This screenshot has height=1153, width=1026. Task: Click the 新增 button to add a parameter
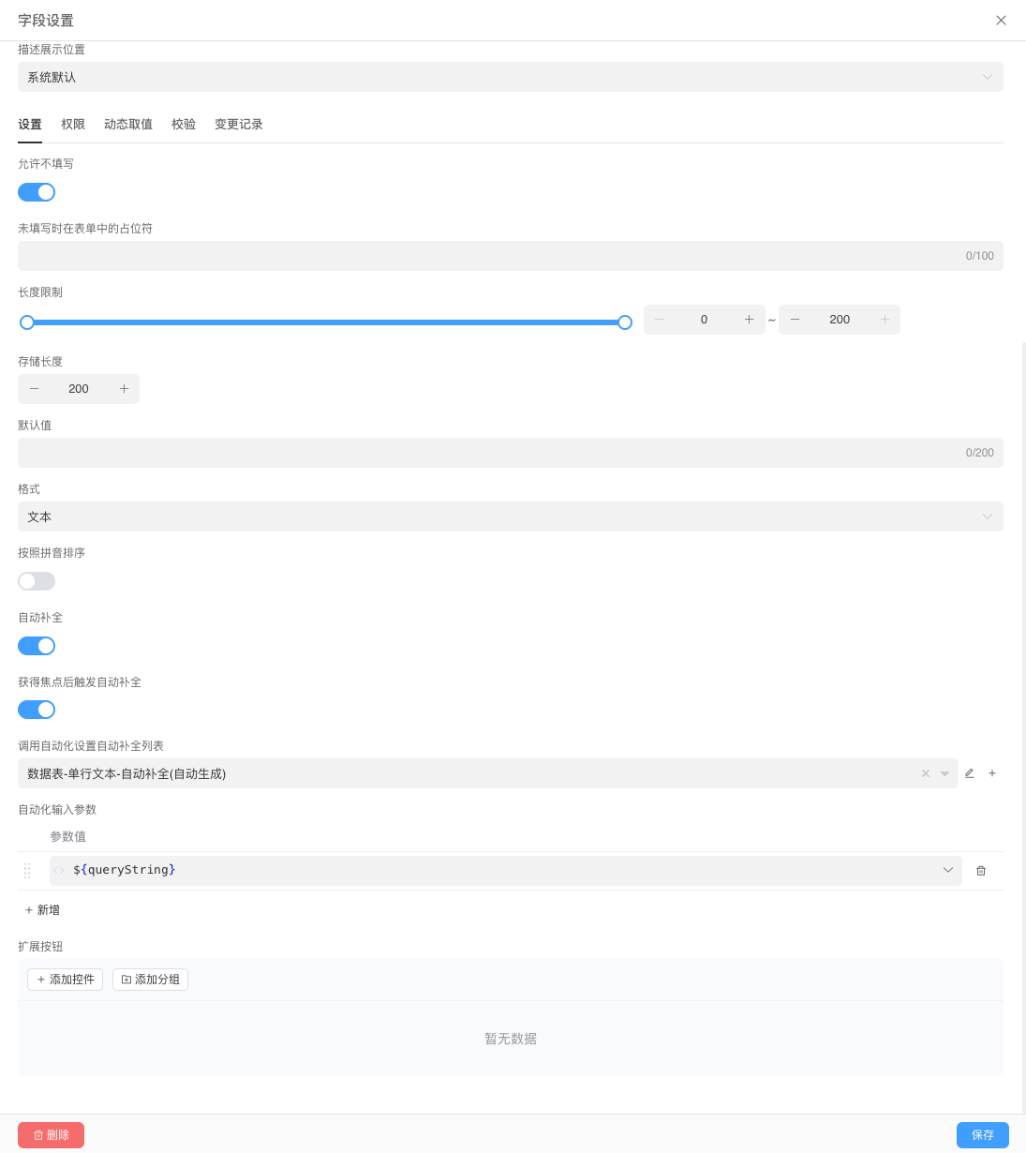(42, 909)
